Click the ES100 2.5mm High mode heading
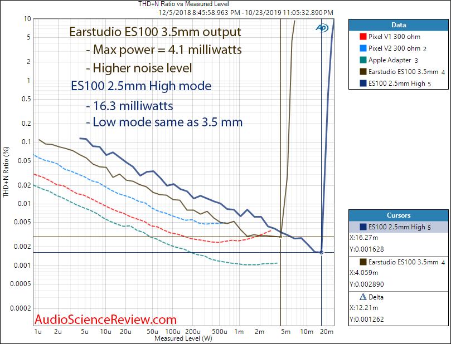The height and width of the screenshot is (344, 451). click(141, 86)
